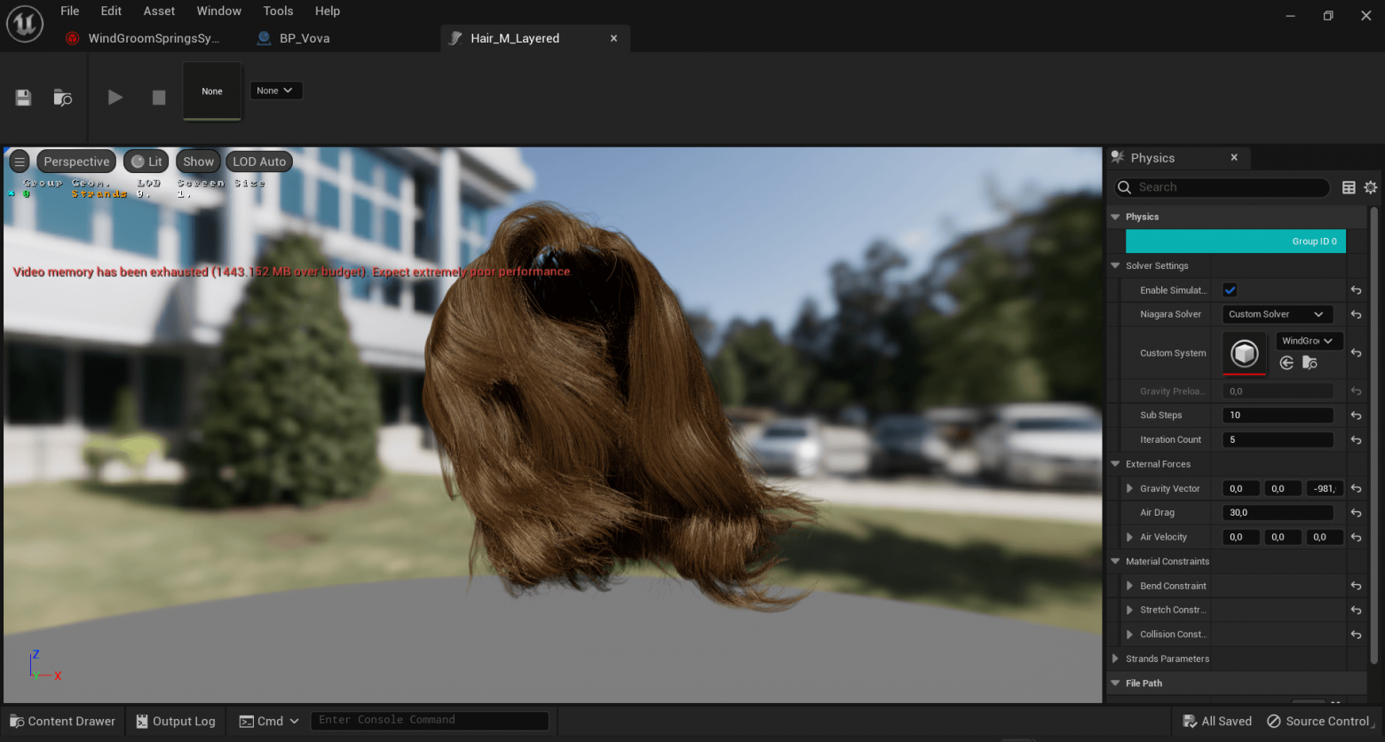Viewport: 1385px width, 742px height.
Task: Click the All Saved status button
Action: (1217, 721)
